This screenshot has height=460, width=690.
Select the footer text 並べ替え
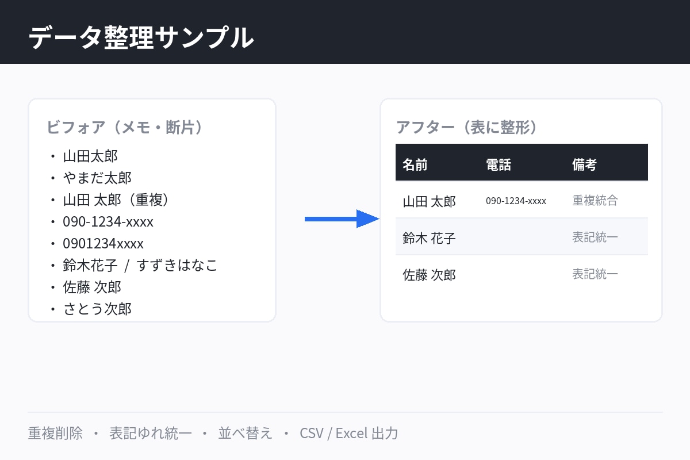tap(246, 433)
